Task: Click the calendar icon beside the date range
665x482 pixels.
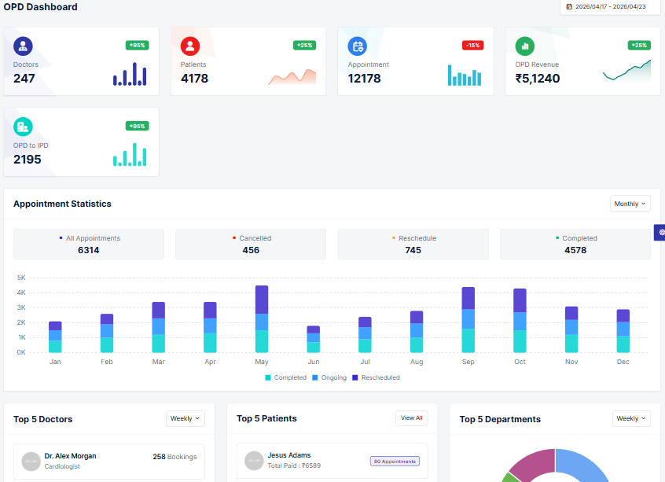Action: pyautogui.click(x=568, y=7)
